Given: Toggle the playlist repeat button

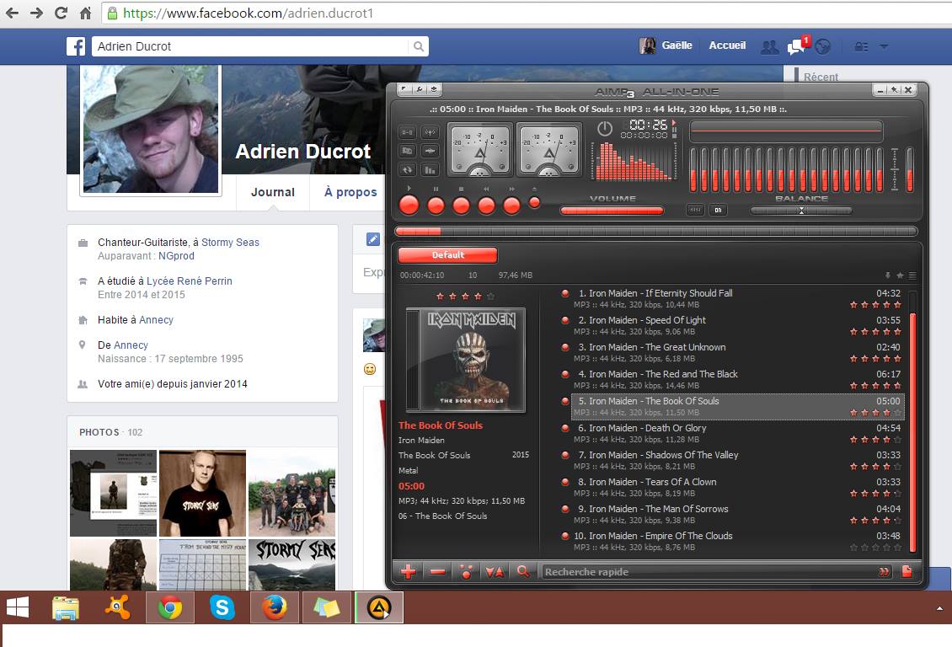Looking at the screenshot, I should (x=408, y=169).
